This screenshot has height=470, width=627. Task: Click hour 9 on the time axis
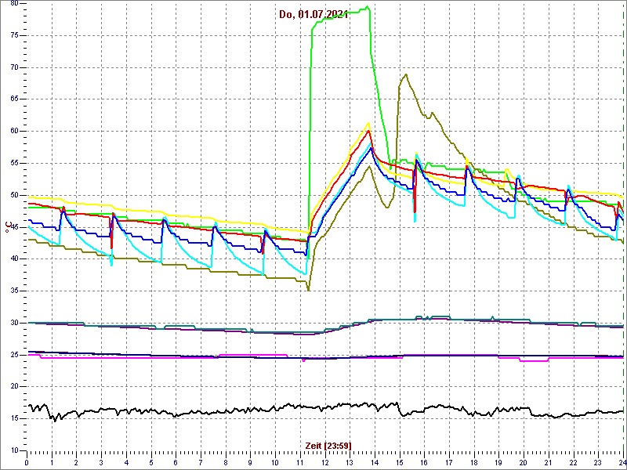250,463
